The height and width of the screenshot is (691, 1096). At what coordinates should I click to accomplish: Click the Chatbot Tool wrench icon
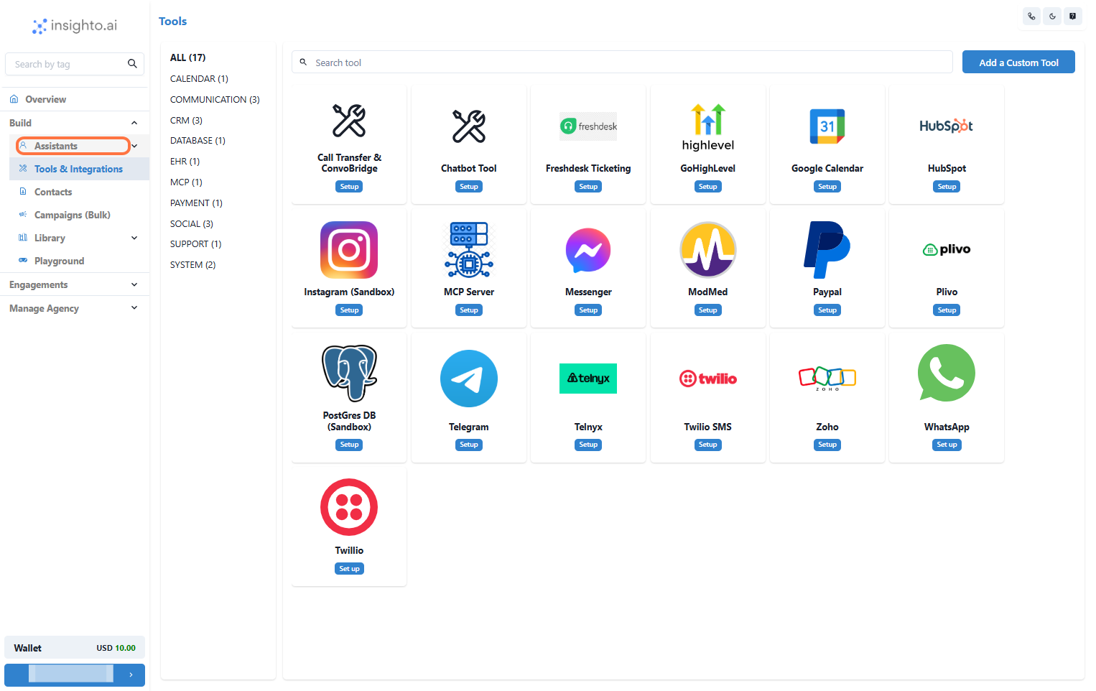click(x=469, y=126)
